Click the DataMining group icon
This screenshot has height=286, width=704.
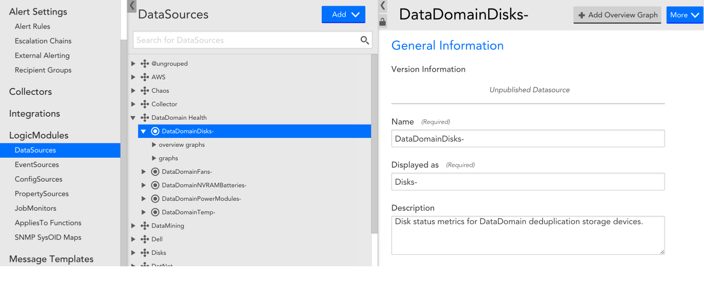coord(145,225)
